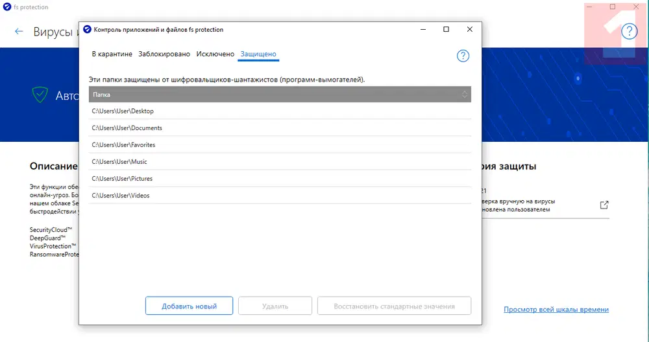This screenshot has width=649, height=342.
Task: Close the Контроль приложений и файлов dialog
Action: (470, 29)
